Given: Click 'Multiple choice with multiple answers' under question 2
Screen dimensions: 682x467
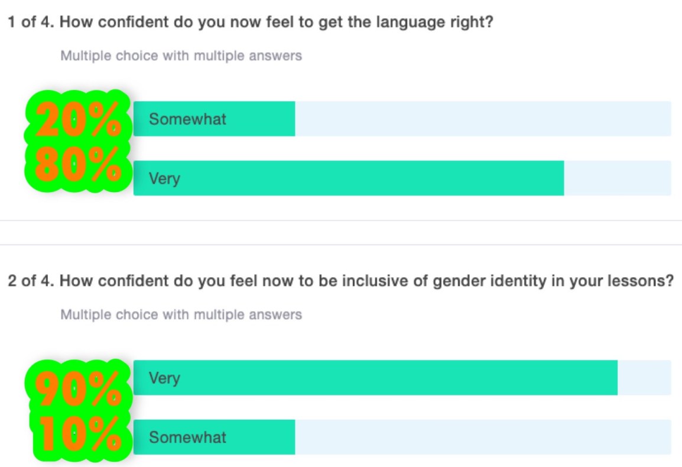Looking at the screenshot, I should (x=181, y=314).
